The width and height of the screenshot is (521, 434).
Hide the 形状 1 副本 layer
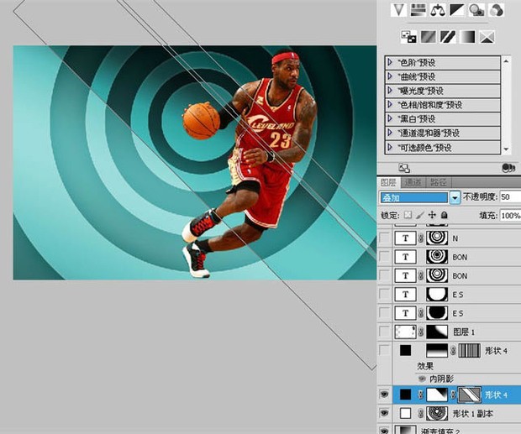[385, 413]
